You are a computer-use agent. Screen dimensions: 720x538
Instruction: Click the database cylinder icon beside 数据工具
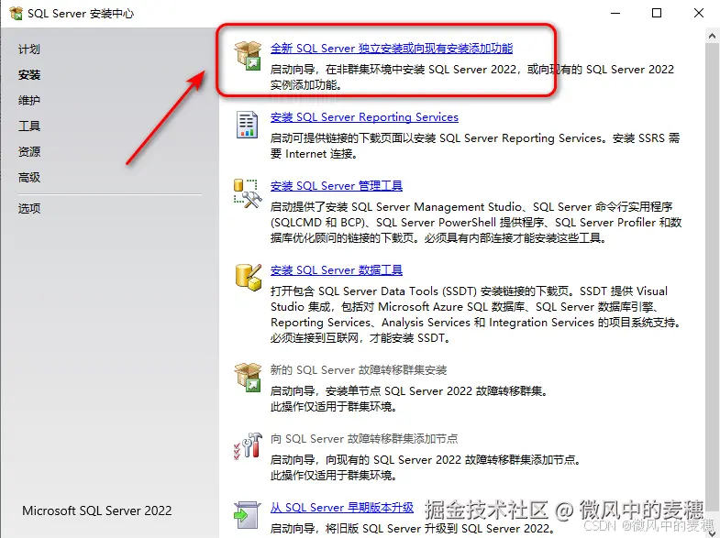(x=248, y=277)
